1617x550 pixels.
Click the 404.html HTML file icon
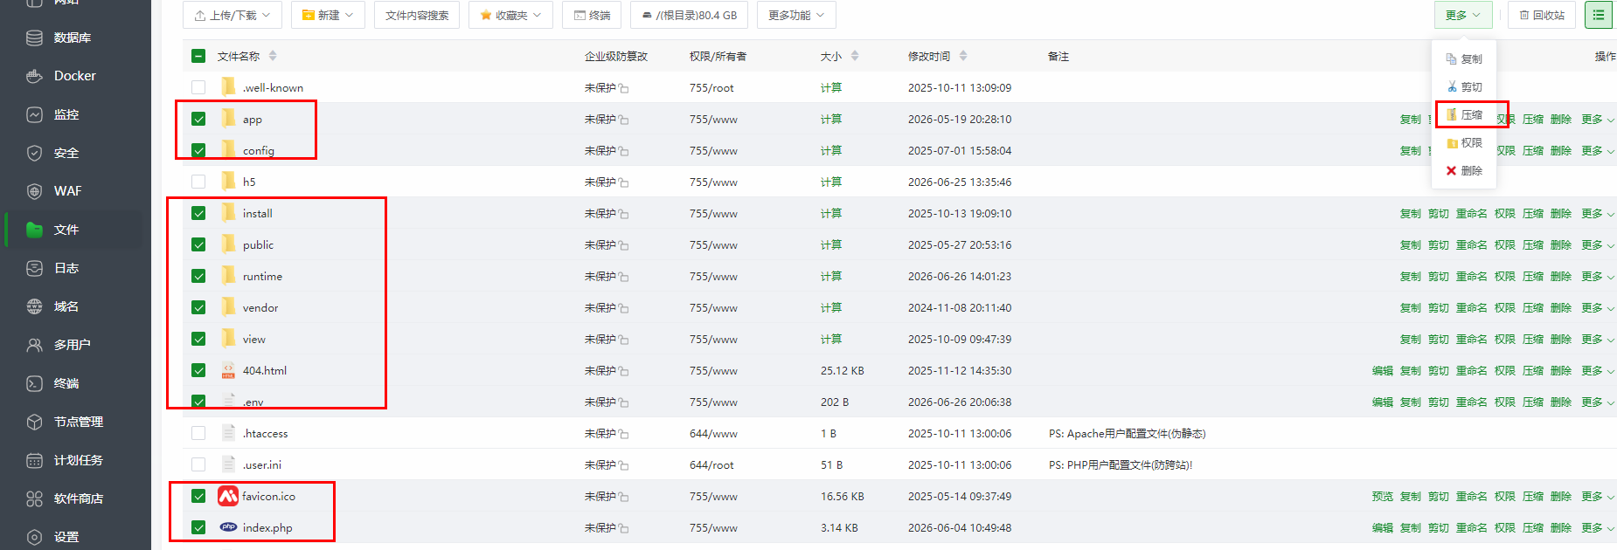[228, 370]
